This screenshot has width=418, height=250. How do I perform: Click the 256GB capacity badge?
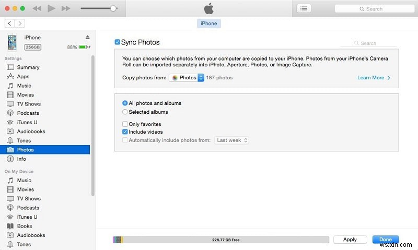33,47
